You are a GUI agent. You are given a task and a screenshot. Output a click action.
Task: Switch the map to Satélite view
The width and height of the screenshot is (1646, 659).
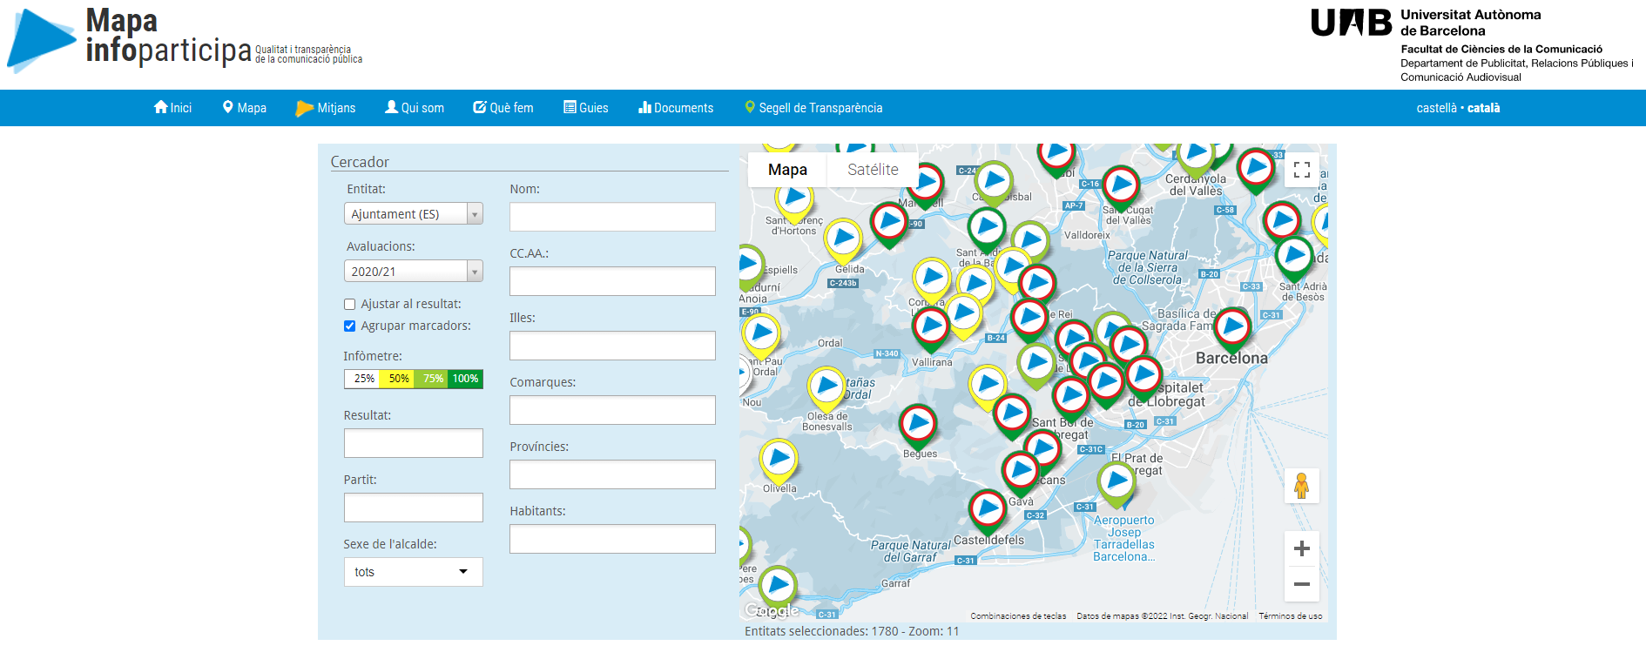click(x=873, y=170)
